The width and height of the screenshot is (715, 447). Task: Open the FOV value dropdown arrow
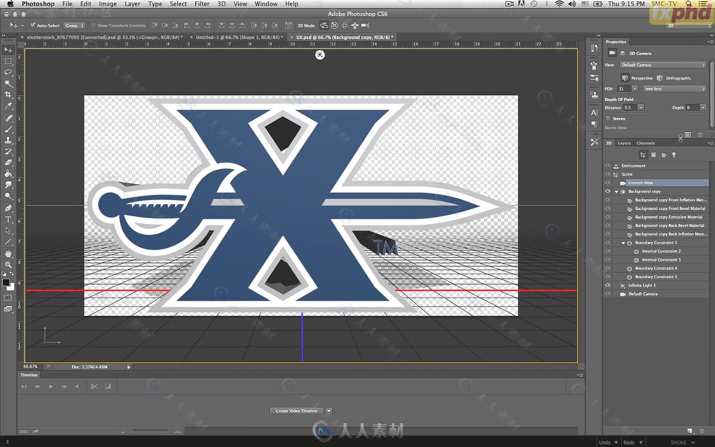635,89
